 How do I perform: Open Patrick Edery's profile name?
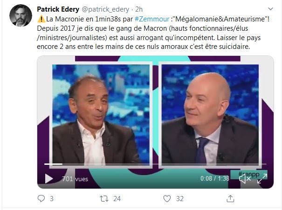click(x=58, y=9)
